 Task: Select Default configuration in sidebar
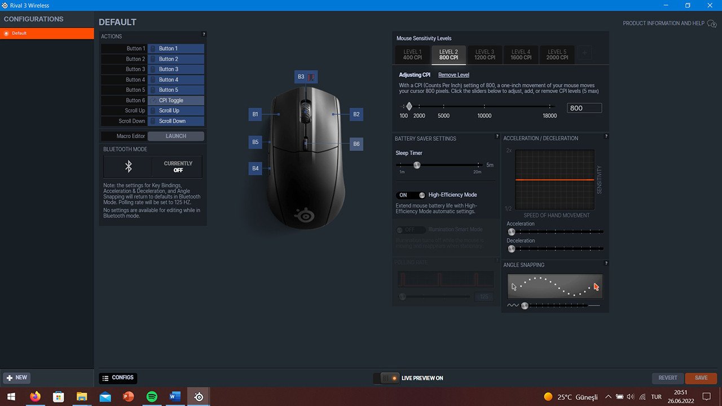47,33
